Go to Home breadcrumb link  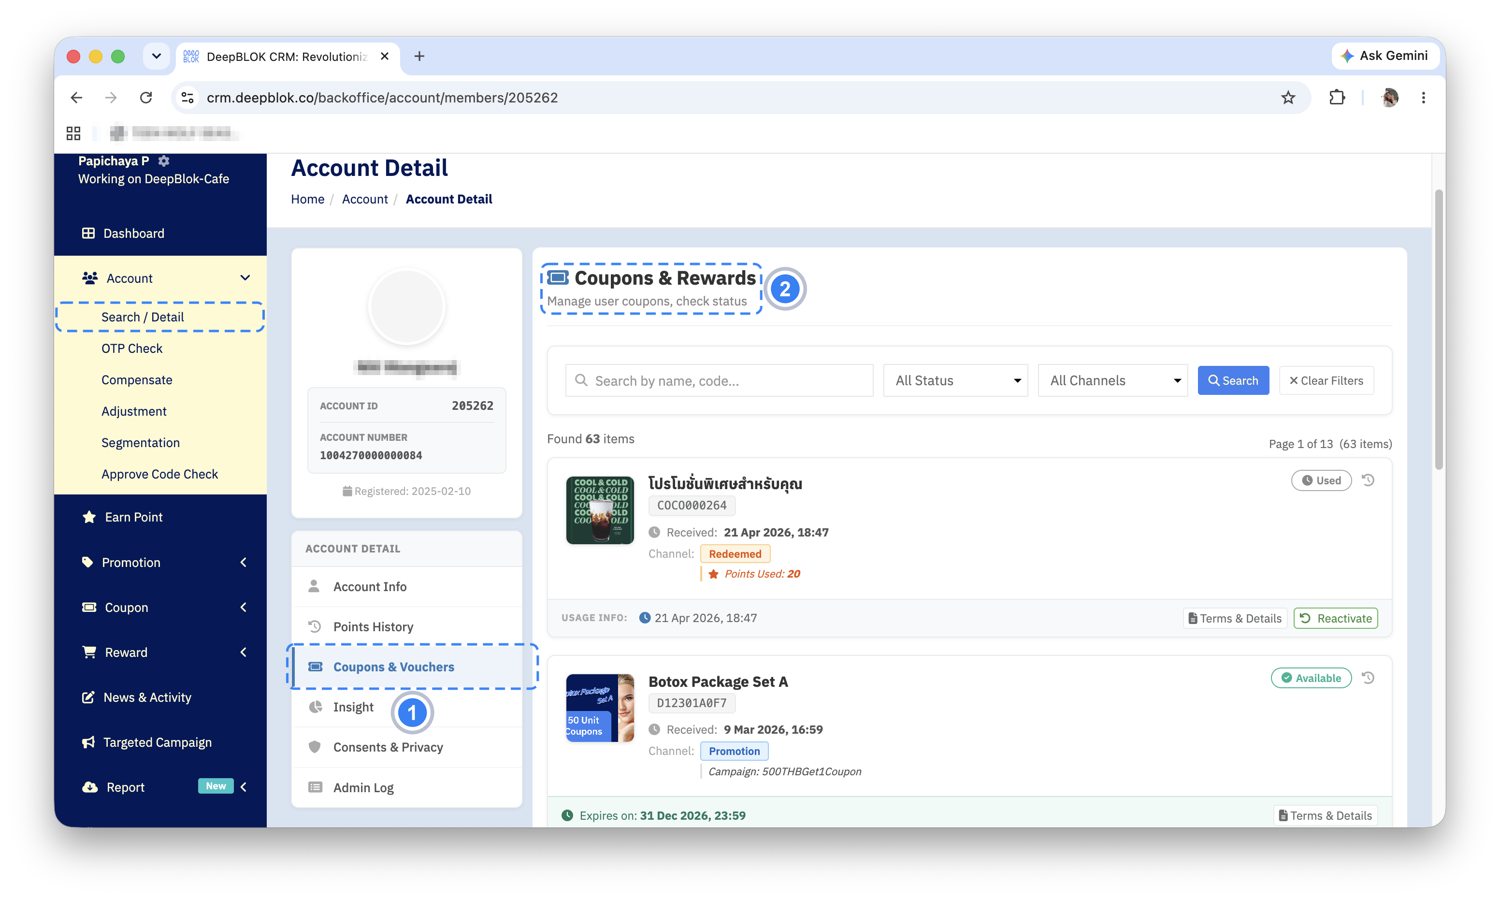tap(308, 199)
